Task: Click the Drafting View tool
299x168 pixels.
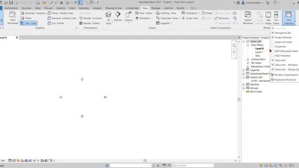Action: pos(166,13)
